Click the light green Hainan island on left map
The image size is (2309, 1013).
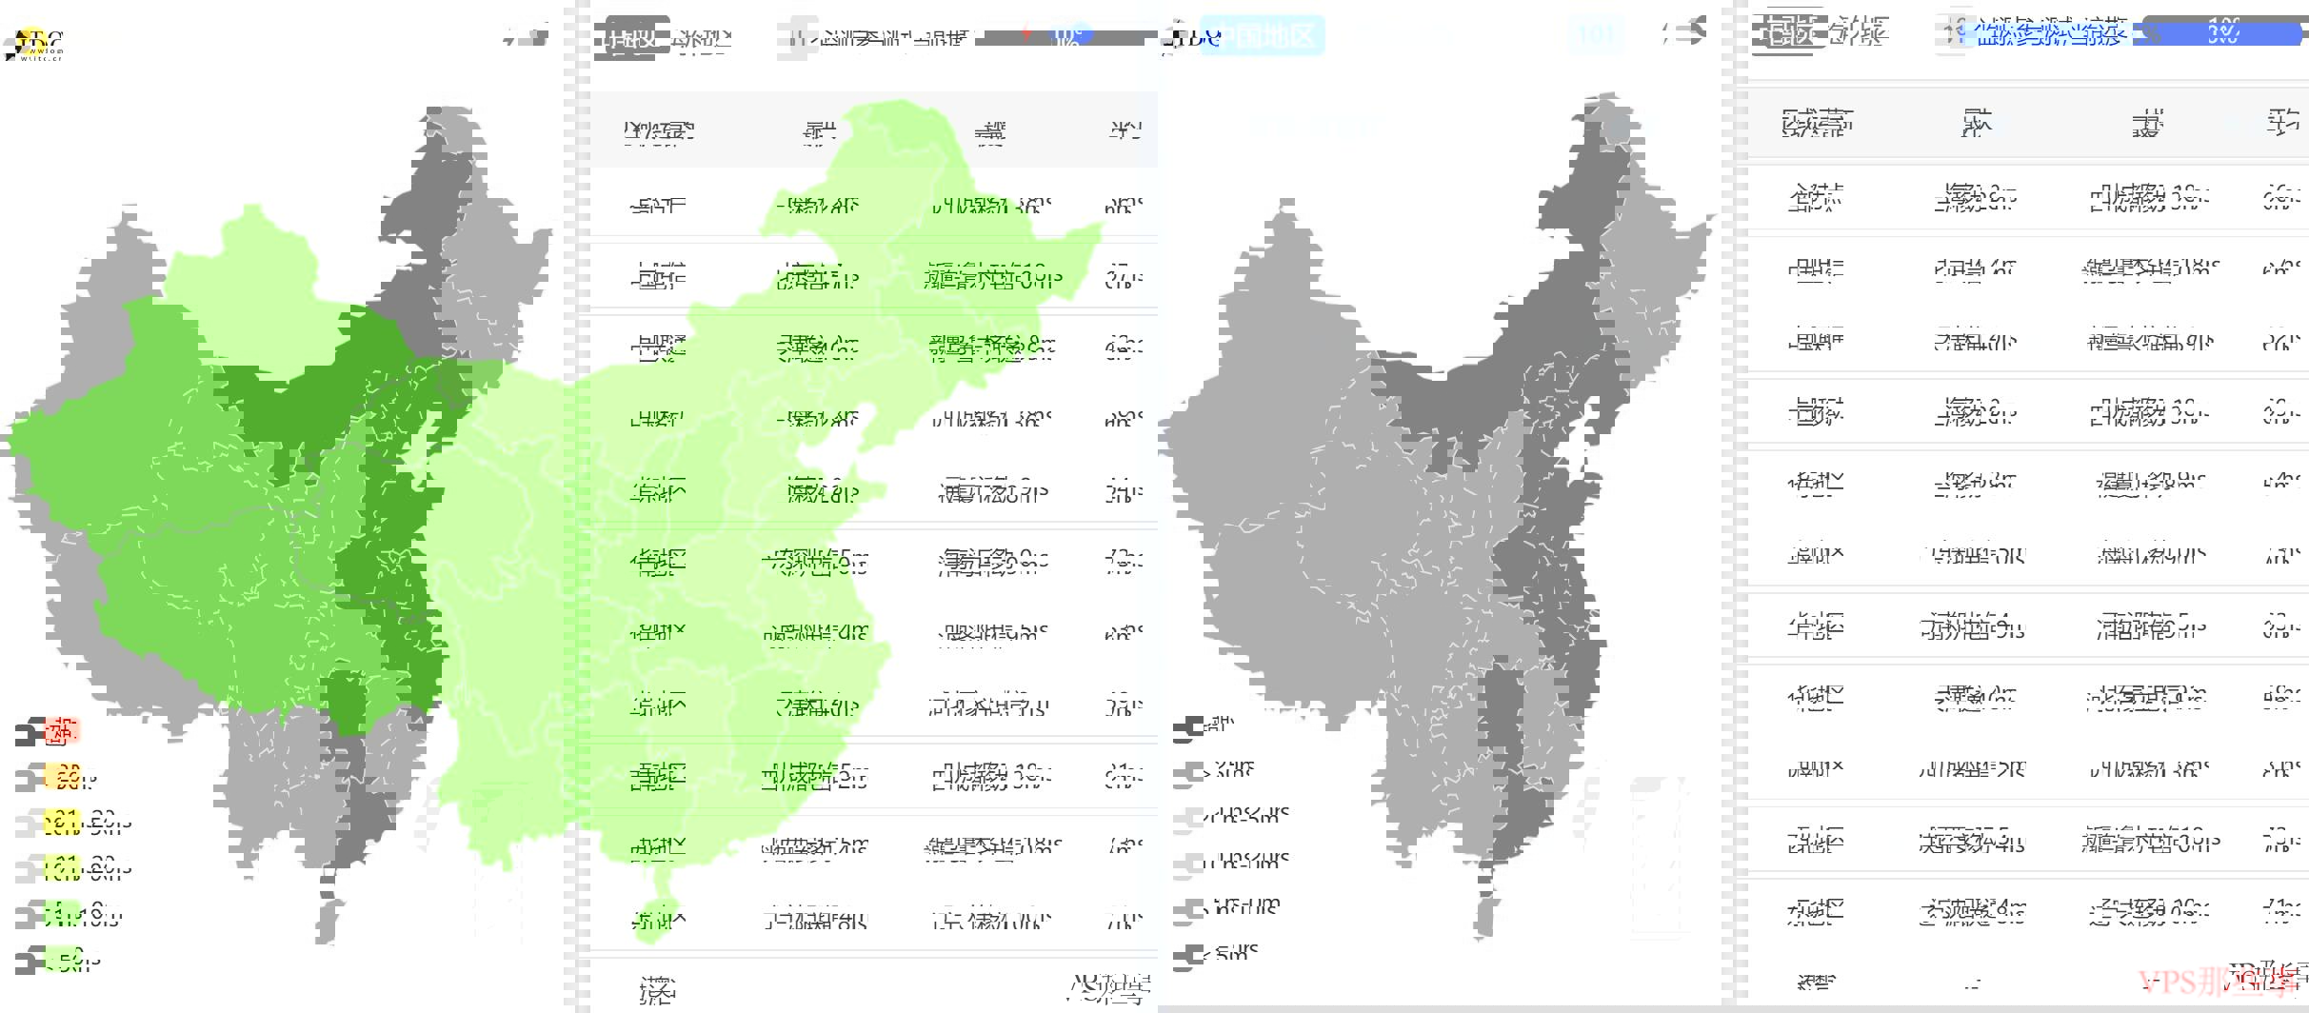pyautogui.click(x=654, y=920)
